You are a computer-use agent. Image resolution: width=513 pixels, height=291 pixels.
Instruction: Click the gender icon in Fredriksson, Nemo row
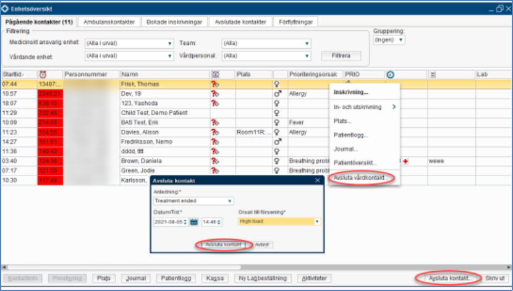278,141
